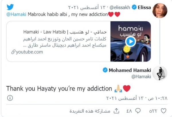Click the share upload arrow icon

116,111
